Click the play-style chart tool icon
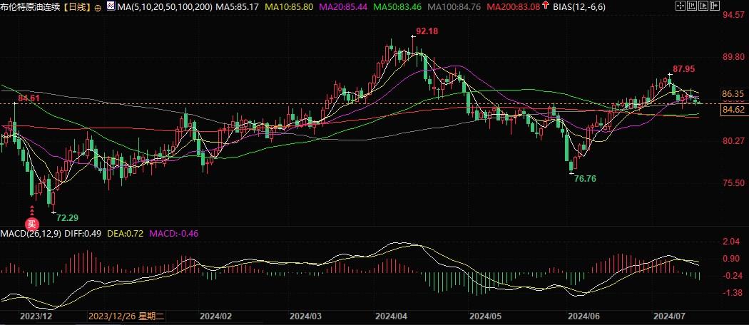749x325 pixels. tap(703, 6)
